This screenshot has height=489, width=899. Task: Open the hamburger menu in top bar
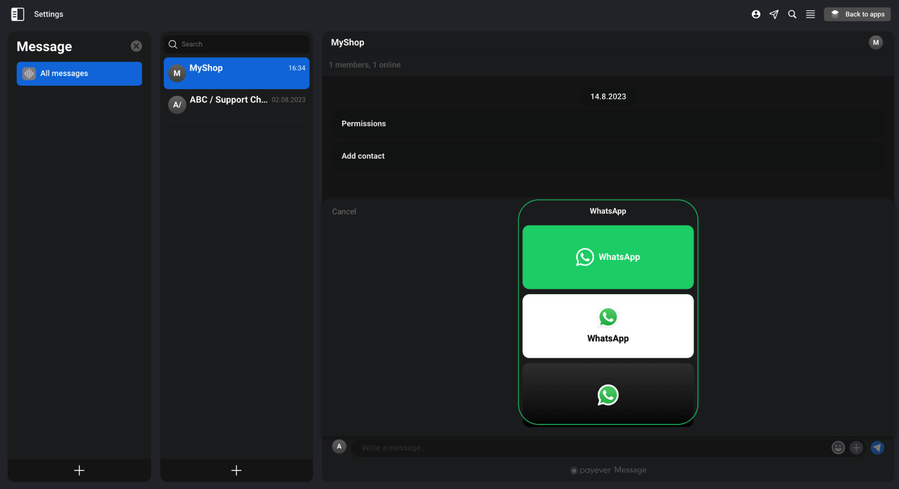(810, 14)
